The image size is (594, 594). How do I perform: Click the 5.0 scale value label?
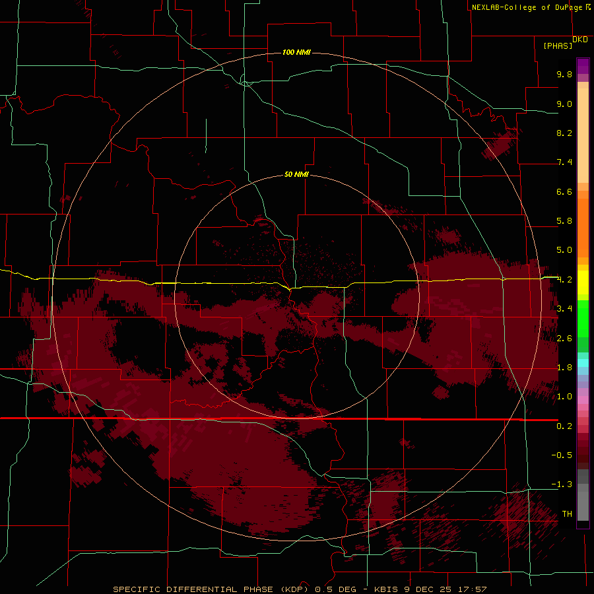564,250
